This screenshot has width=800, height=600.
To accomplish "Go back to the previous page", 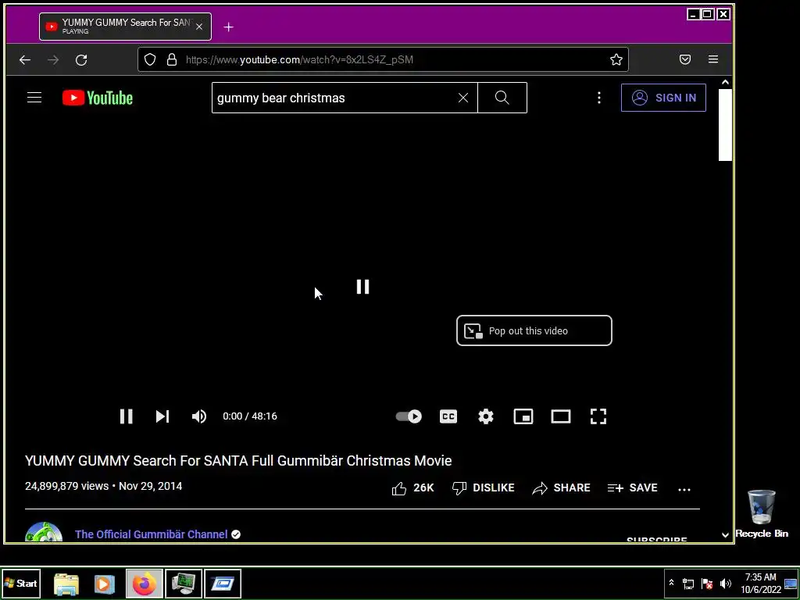I will tap(25, 59).
